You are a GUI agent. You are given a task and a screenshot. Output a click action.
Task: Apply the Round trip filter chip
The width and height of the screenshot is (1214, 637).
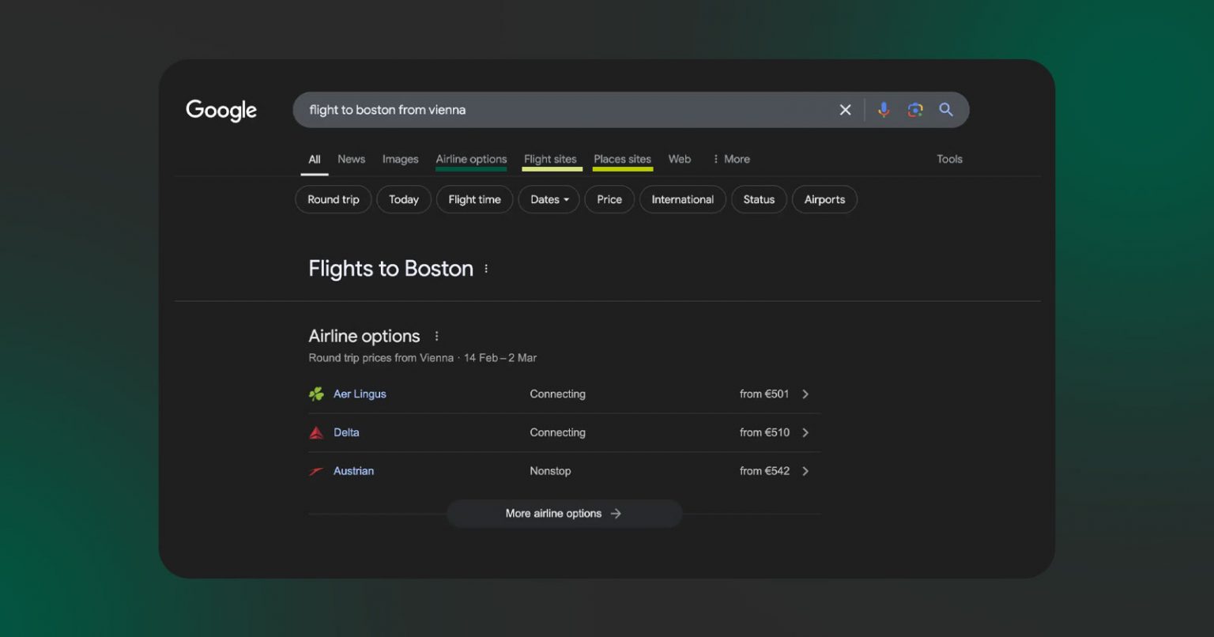[334, 199]
